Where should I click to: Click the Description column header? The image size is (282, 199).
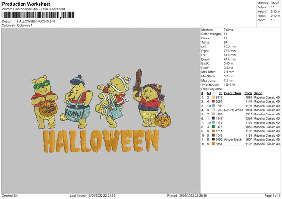pos(232,93)
